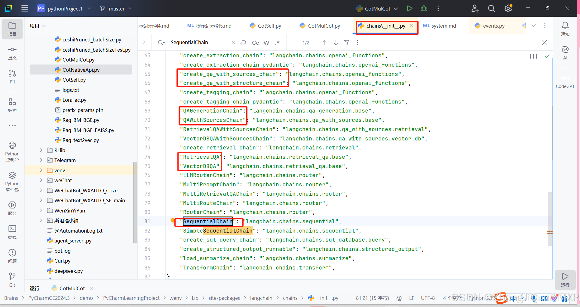
Task: Toggle reader mode book icon
Action: 533,56
